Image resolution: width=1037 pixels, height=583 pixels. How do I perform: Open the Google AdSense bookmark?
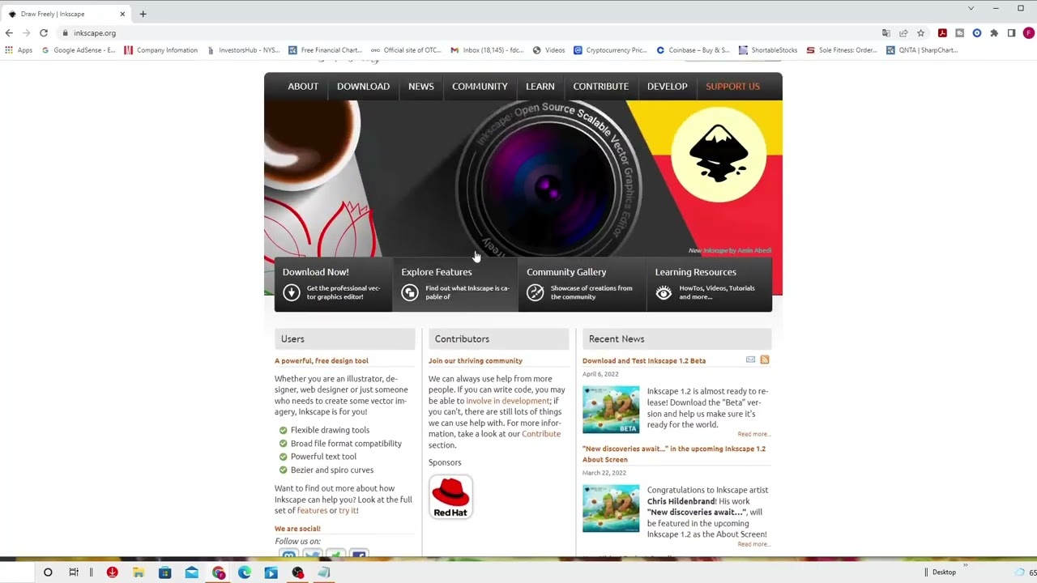pos(79,50)
